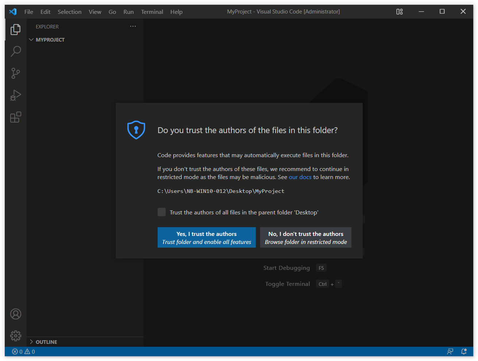478x361 pixels.
Task: Click Yes, I trust the authors
Action: coord(207,237)
